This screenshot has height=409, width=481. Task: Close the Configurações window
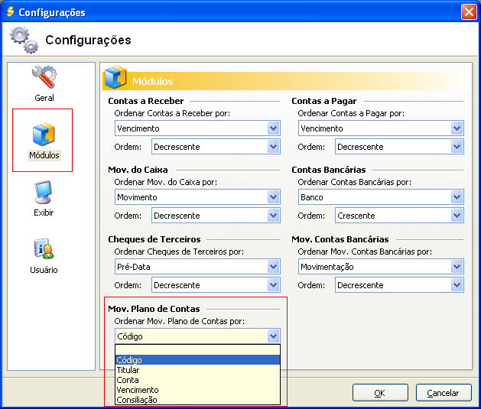[468, 12]
